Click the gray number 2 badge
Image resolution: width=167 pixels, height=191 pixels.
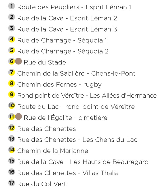pyautogui.click(x=12, y=17)
